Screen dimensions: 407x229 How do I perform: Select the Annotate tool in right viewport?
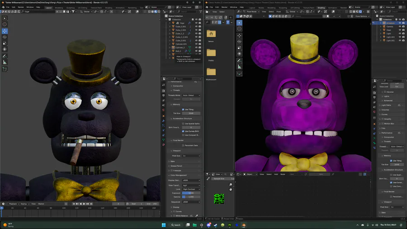point(239,61)
